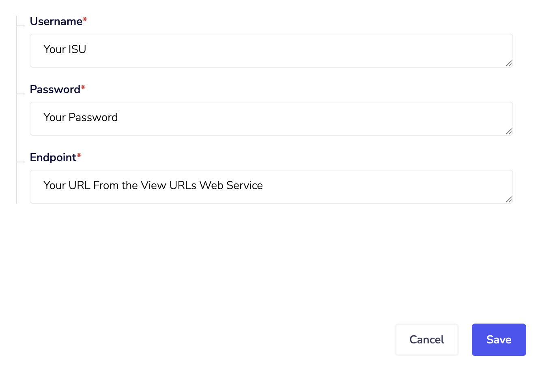Click the red asterisk beside Password
The width and height of the screenshot is (542, 375).
coord(83,88)
